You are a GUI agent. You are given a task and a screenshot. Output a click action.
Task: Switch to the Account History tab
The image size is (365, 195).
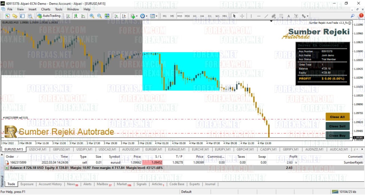pos(50,184)
